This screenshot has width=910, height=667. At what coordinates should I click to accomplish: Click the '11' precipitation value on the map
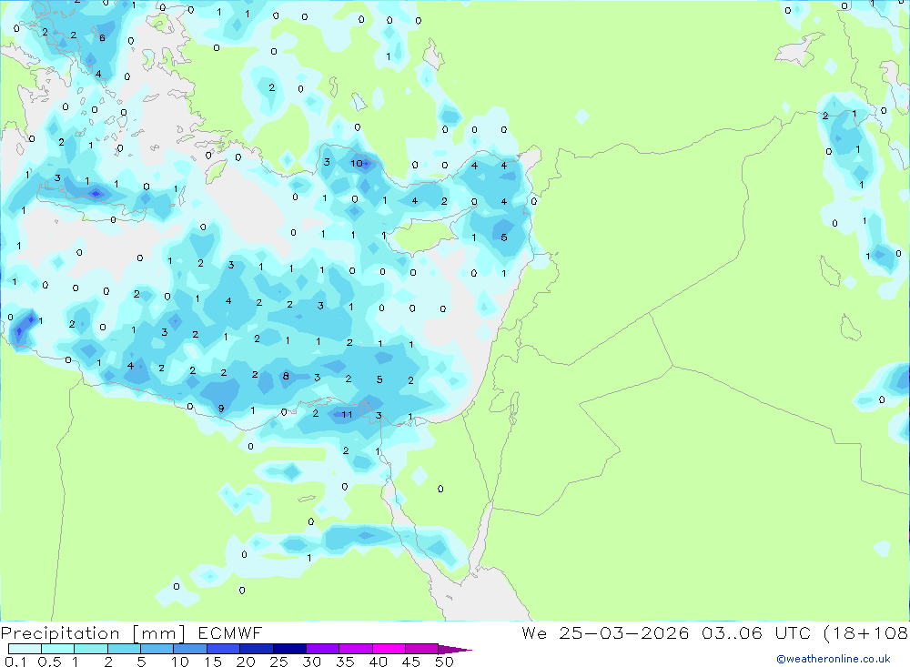347,414
